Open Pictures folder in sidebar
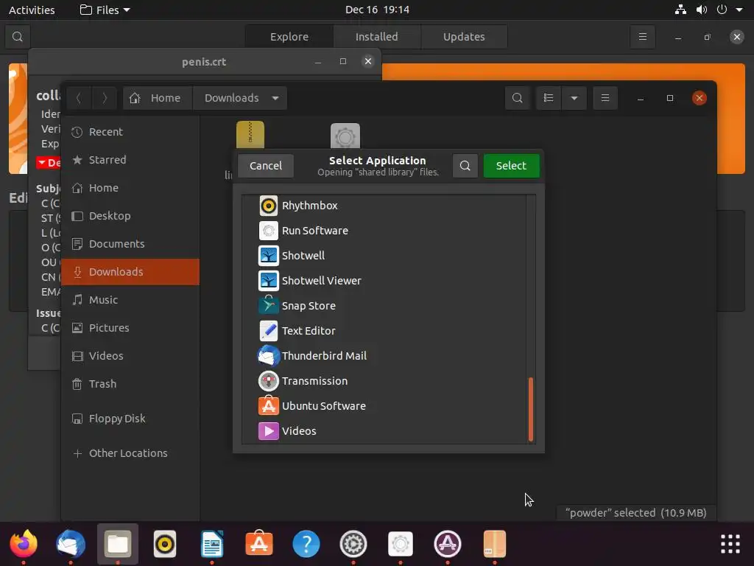 [130, 328]
